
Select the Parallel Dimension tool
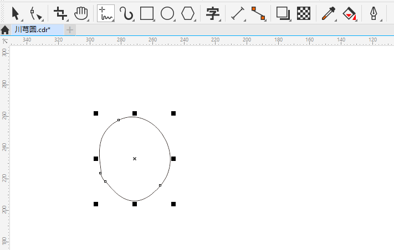click(238, 13)
